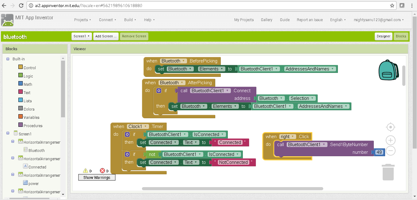Viewport: 417px width, 200px height.
Task: Click the Show Warnings button
Action: [x=97, y=177]
